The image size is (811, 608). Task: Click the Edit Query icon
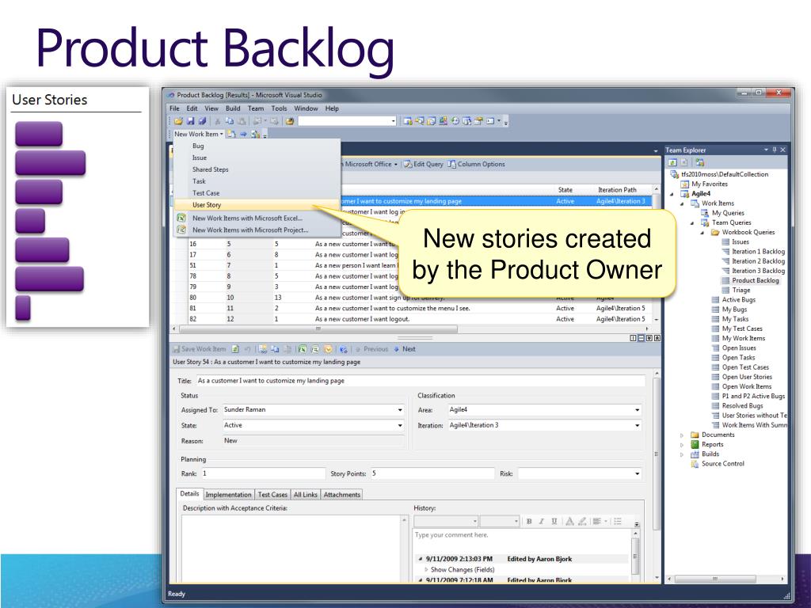click(408, 164)
